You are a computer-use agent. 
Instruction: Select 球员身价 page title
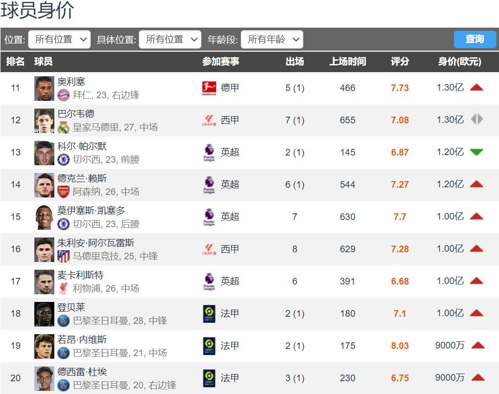tap(37, 10)
